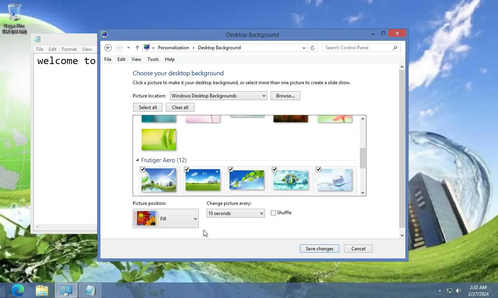Viewport: 498px width, 298px height.
Task: Click the Notepad title bar icon
Action: [37, 39]
